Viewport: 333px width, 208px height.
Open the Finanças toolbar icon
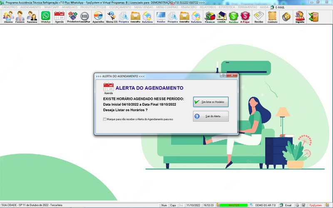pos(210,17)
